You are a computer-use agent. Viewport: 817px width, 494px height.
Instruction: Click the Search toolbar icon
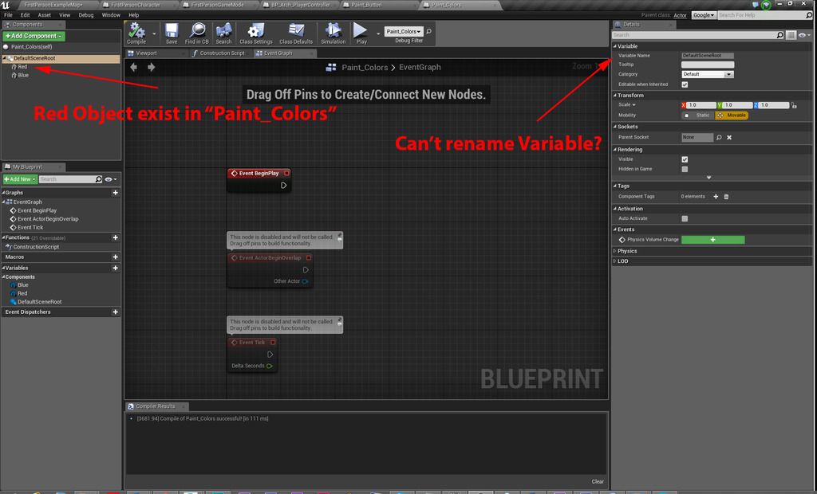223,32
